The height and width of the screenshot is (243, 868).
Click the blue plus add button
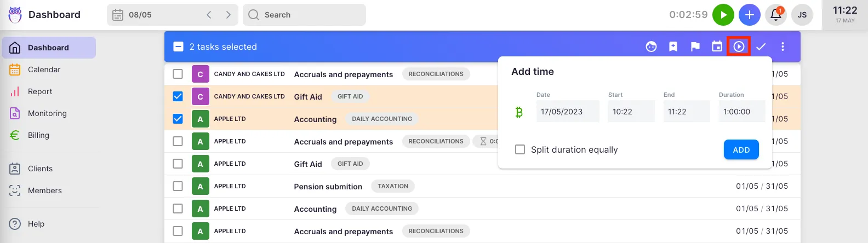[749, 15]
